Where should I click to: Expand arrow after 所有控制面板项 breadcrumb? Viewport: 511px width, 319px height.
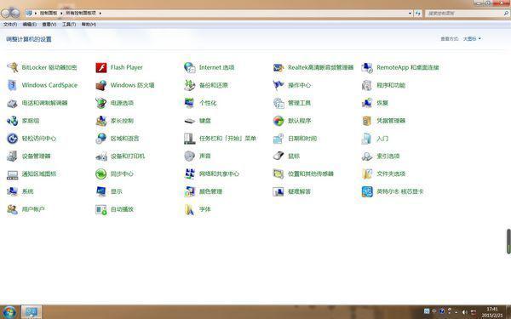pyautogui.click(x=100, y=14)
